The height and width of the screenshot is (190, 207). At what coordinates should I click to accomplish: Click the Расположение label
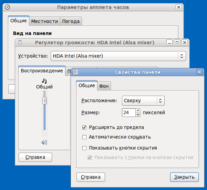tap(99, 100)
